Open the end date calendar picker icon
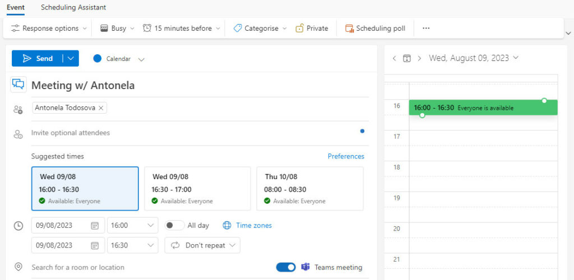 pyautogui.click(x=95, y=245)
